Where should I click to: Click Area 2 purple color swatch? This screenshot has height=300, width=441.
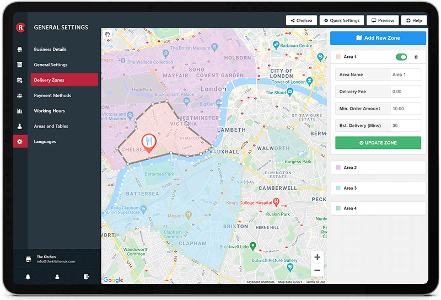coord(338,168)
